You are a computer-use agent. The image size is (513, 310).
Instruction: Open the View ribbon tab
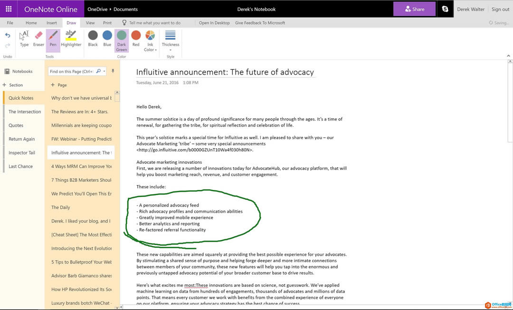(90, 23)
